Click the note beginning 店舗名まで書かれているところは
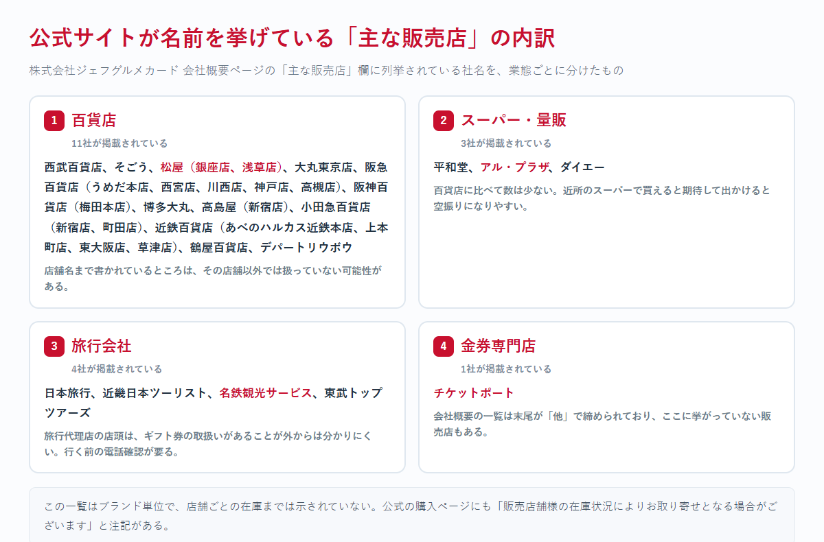The height and width of the screenshot is (542, 824). point(214,278)
